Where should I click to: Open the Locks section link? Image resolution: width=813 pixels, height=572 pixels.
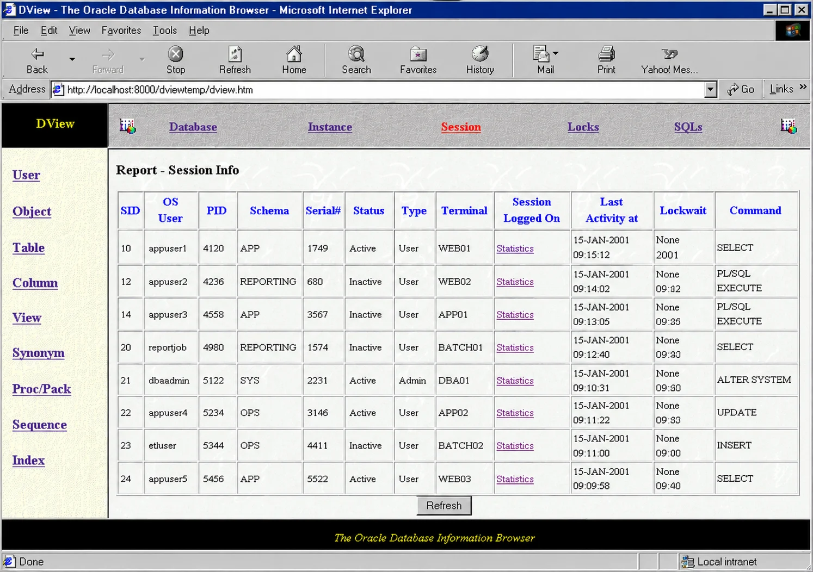pyautogui.click(x=583, y=127)
